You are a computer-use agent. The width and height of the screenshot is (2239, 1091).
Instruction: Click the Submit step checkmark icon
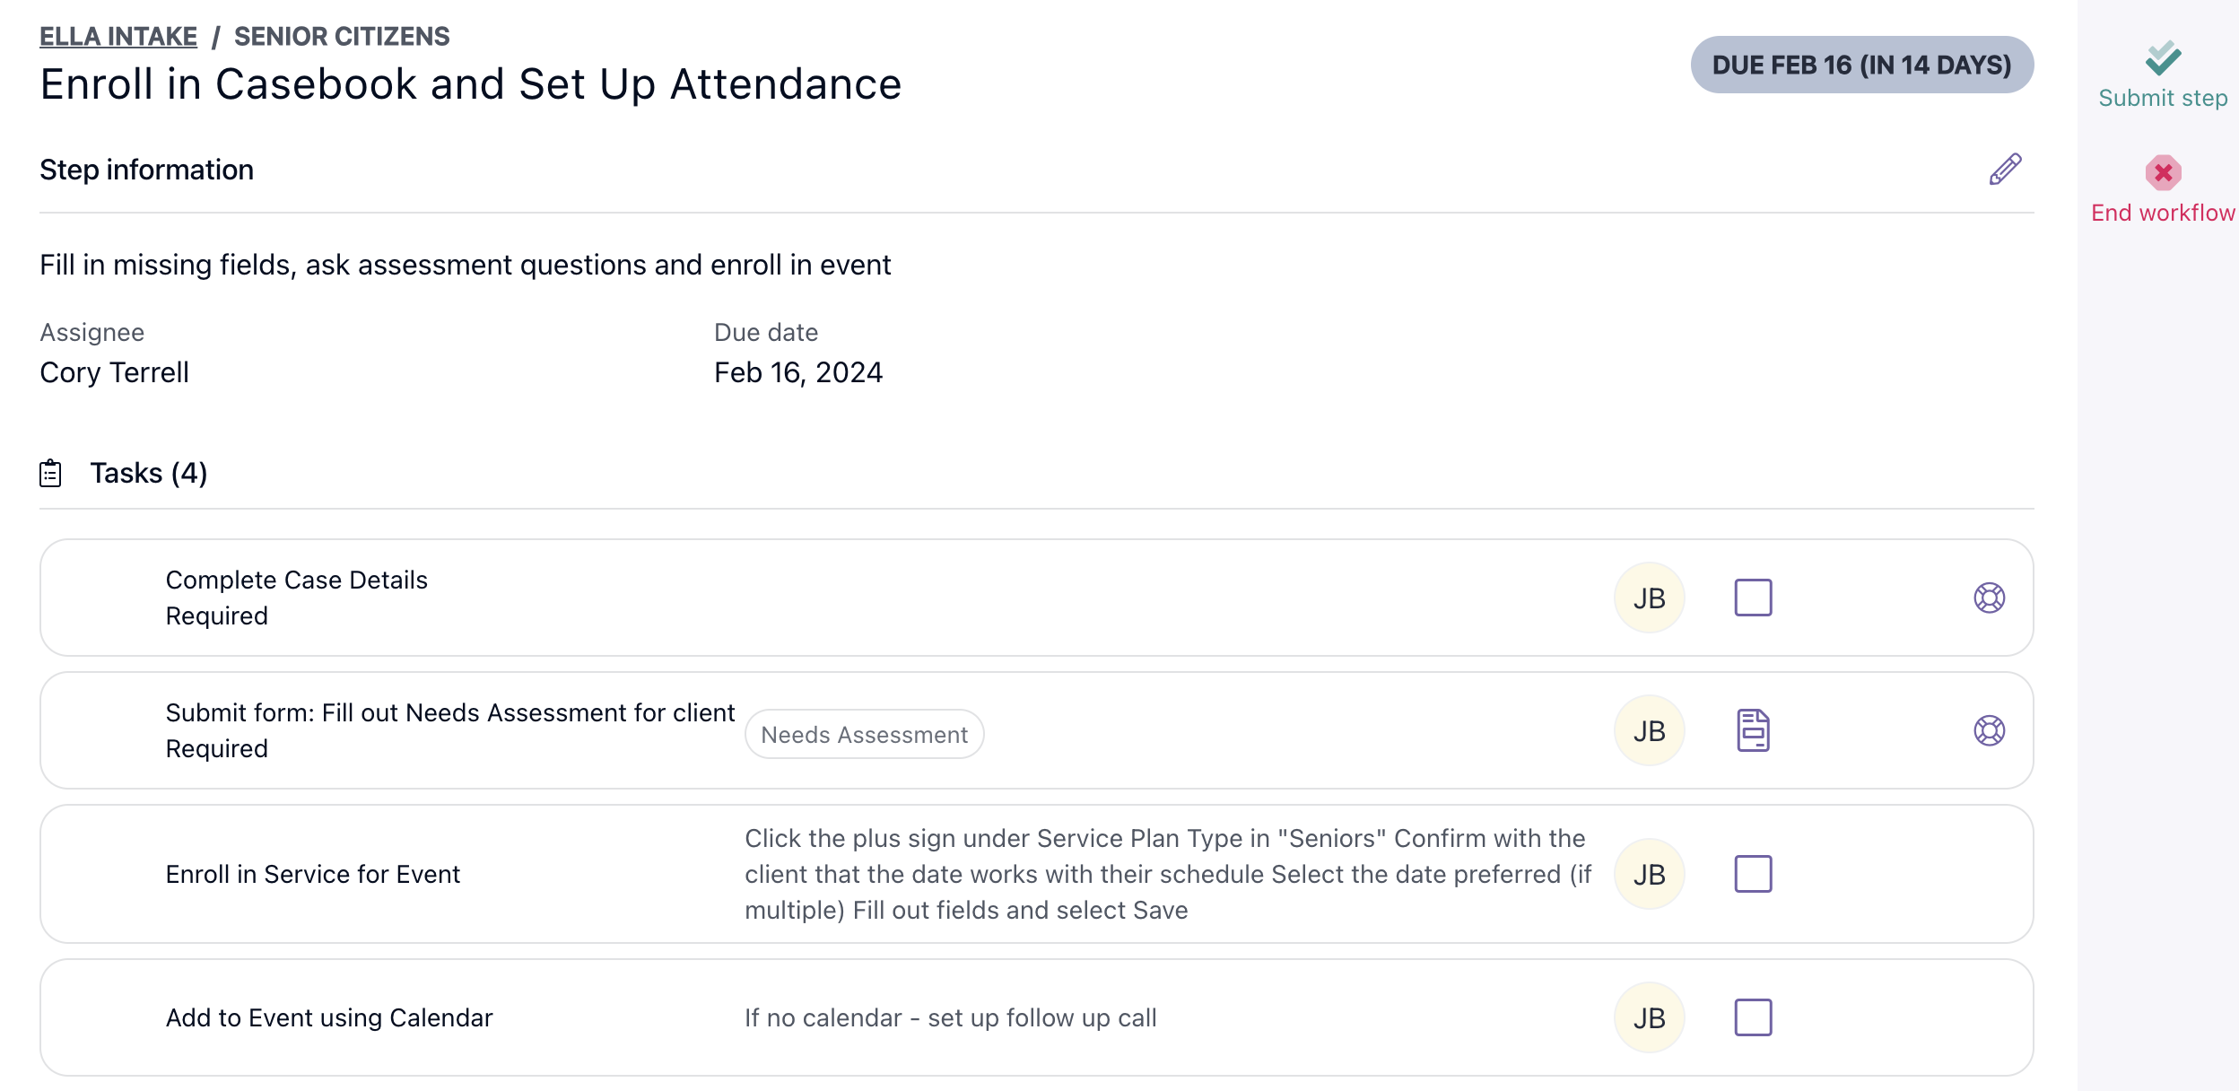(x=2164, y=57)
